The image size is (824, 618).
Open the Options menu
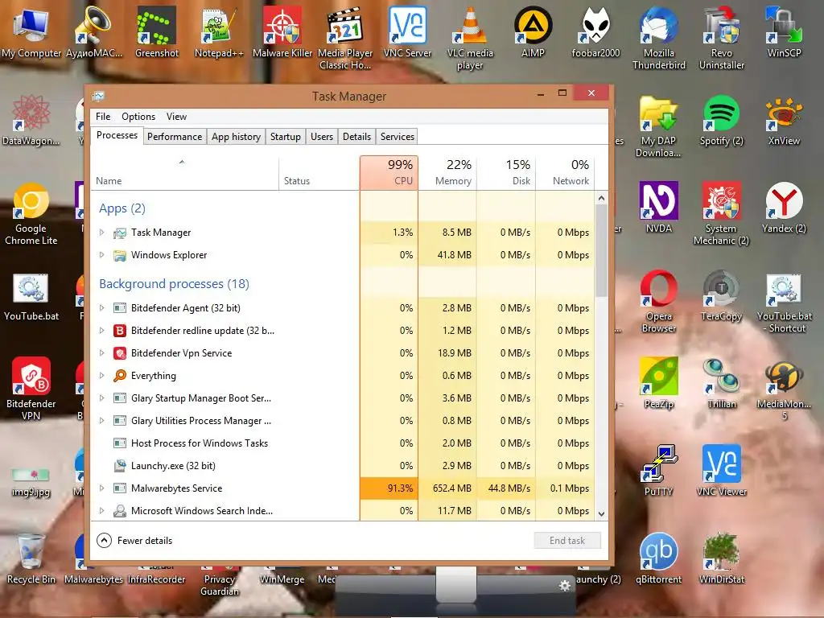tap(138, 117)
